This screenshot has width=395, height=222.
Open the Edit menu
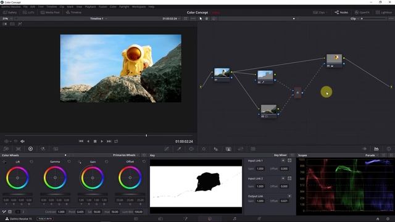tap(33, 7)
